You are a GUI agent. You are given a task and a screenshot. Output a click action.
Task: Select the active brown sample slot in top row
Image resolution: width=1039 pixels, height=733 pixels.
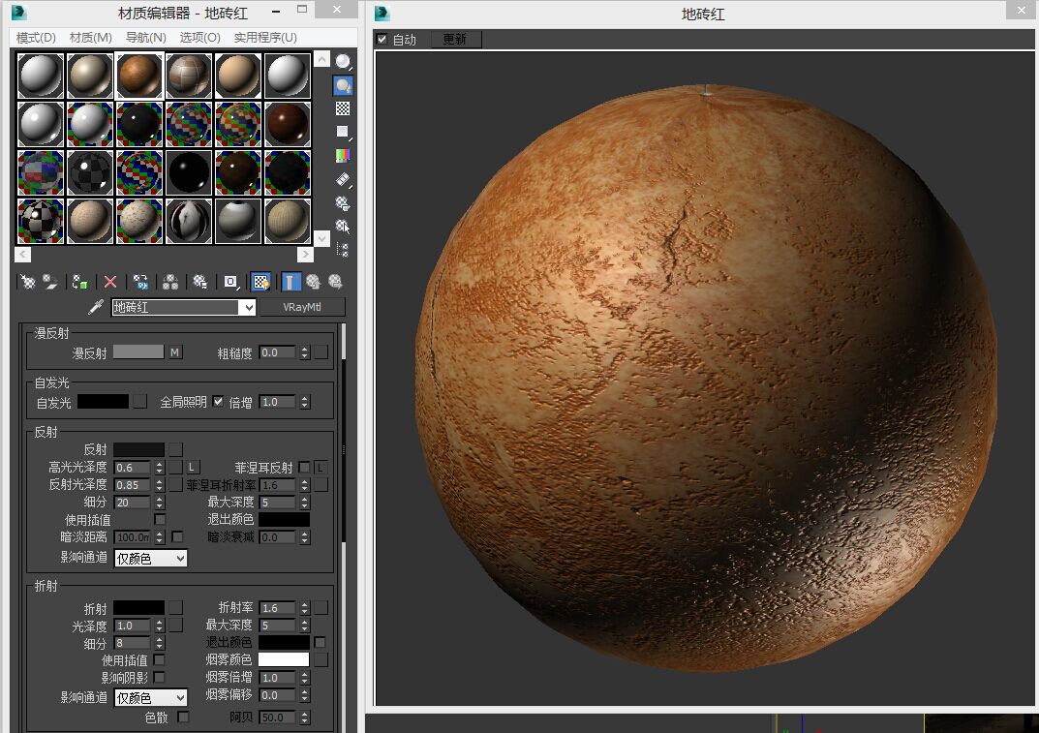[x=139, y=76]
